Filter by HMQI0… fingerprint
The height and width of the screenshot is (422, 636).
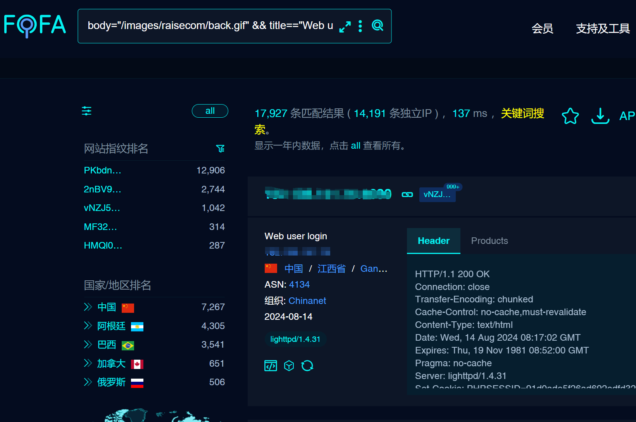click(103, 245)
